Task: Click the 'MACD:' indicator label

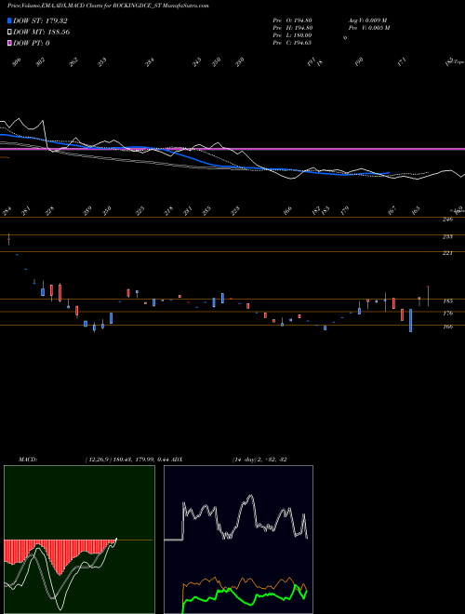Action: click(x=28, y=460)
